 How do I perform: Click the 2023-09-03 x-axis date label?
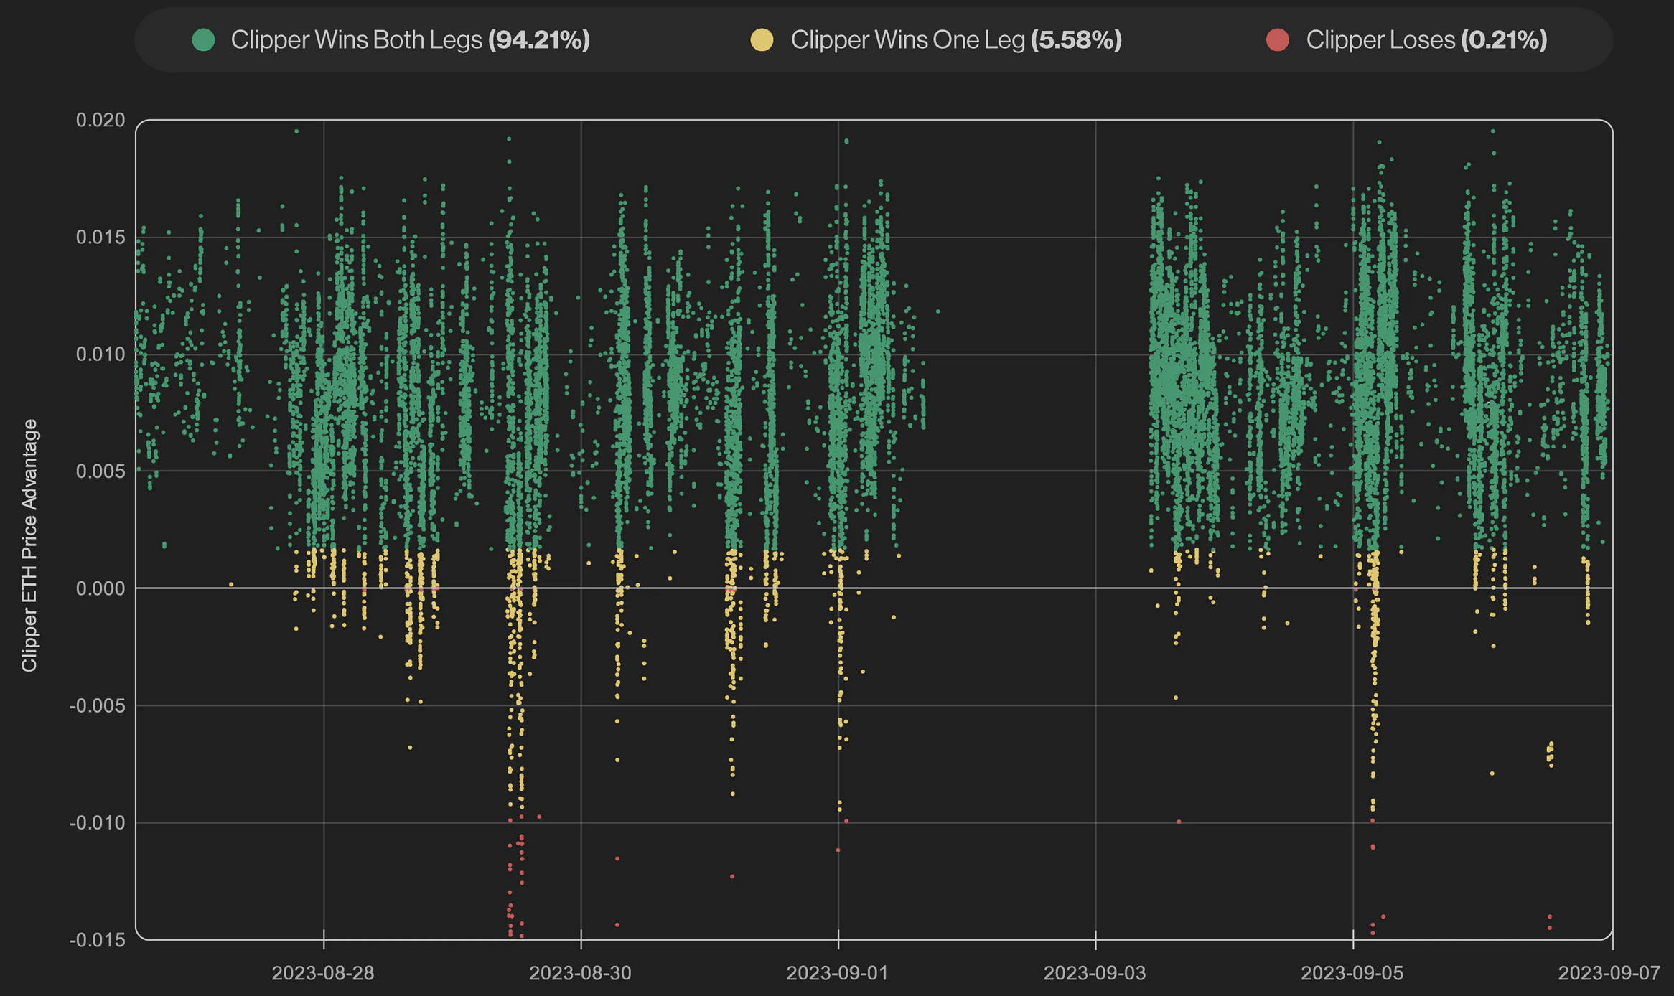pos(1095,973)
